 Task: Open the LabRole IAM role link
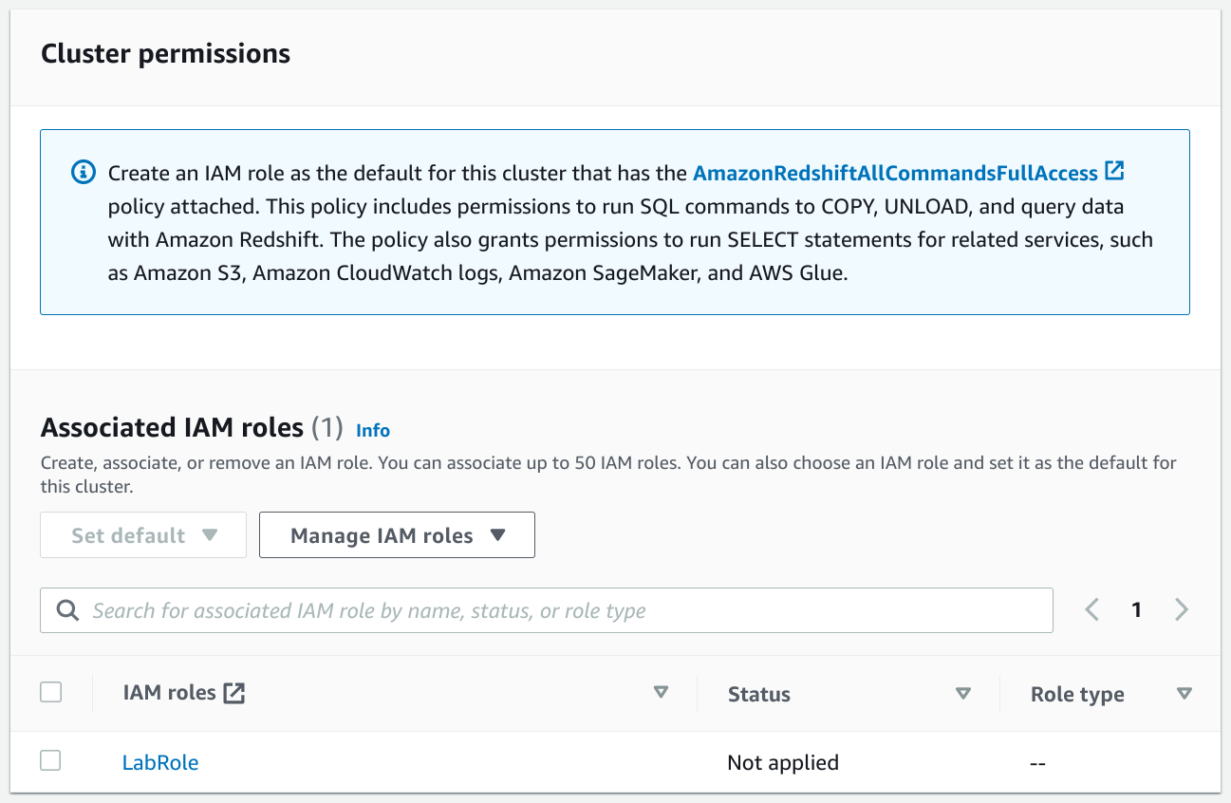click(160, 762)
